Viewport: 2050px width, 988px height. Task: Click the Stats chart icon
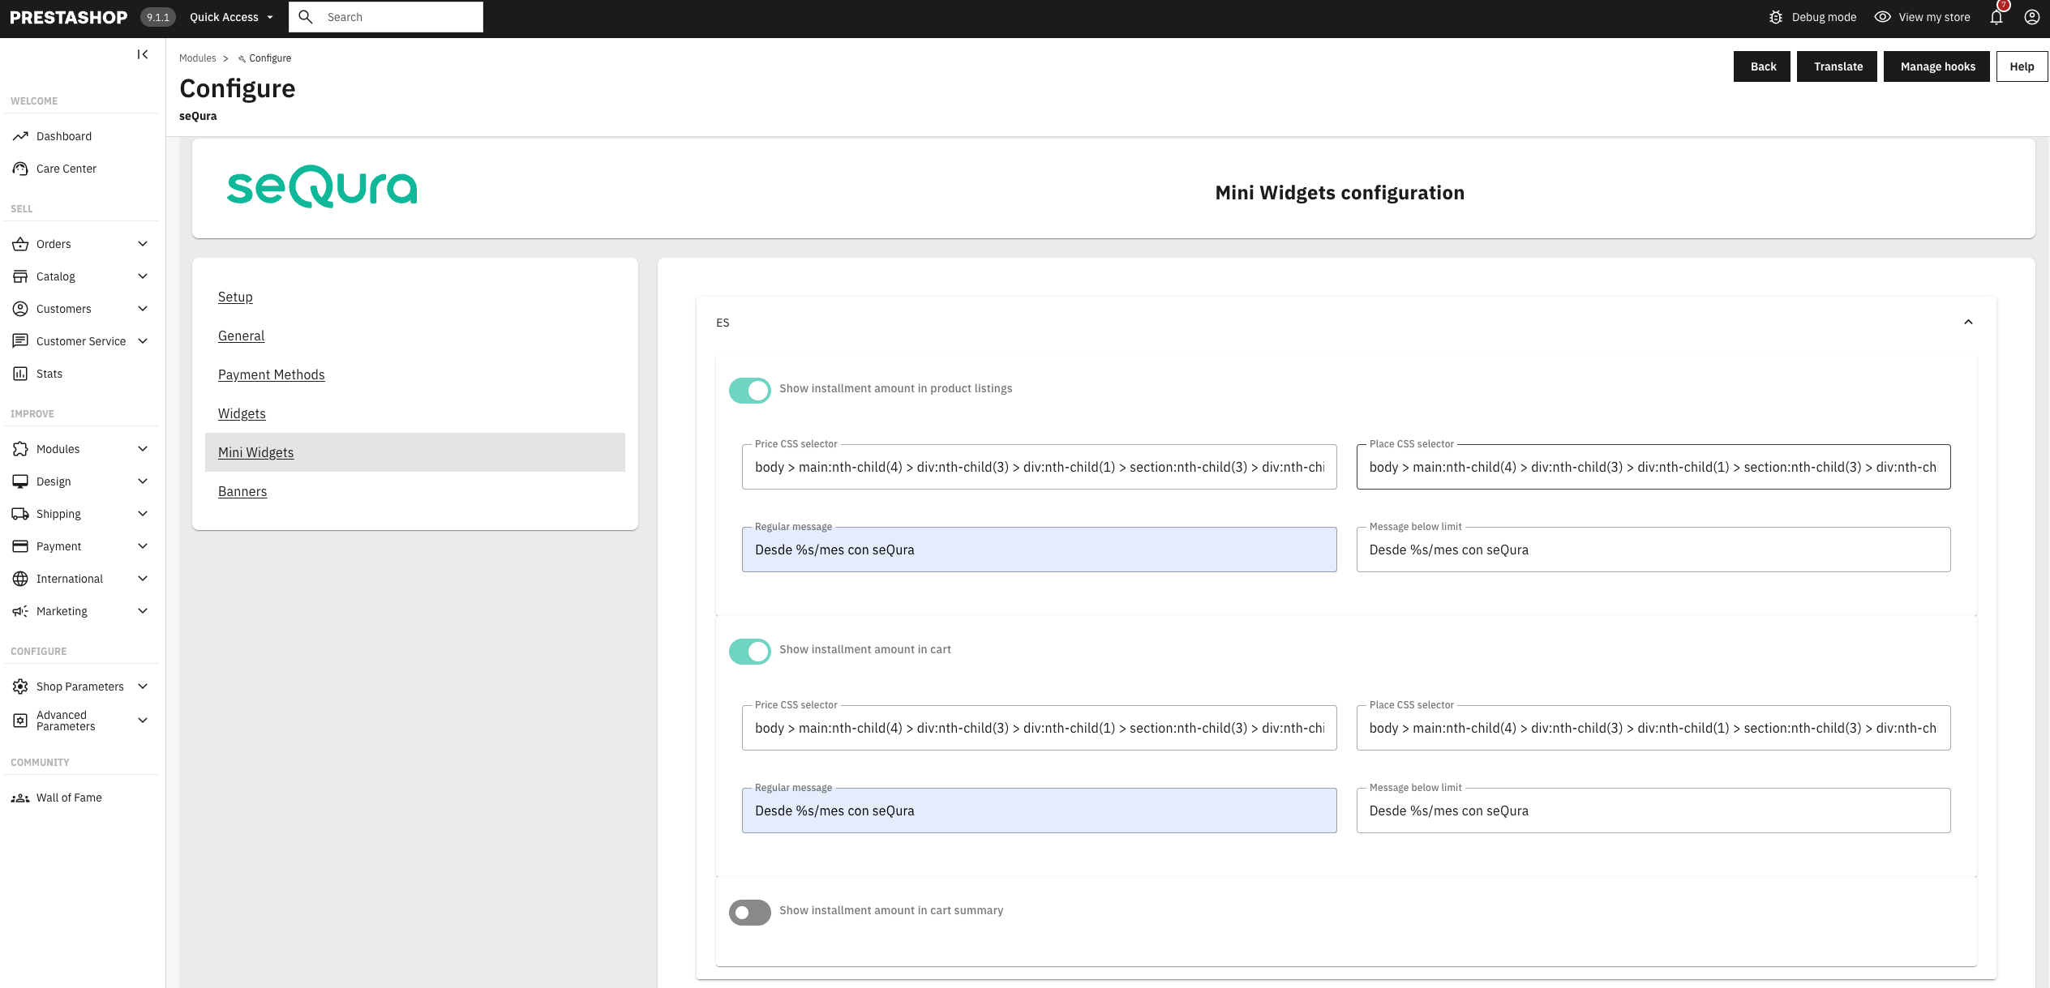20,374
